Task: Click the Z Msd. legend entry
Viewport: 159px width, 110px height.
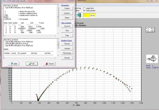Action: coord(151,29)
